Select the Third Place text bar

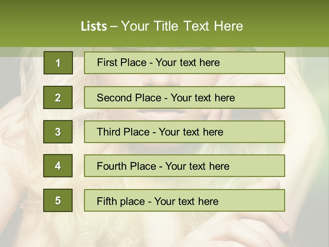(x=184, y=132)
